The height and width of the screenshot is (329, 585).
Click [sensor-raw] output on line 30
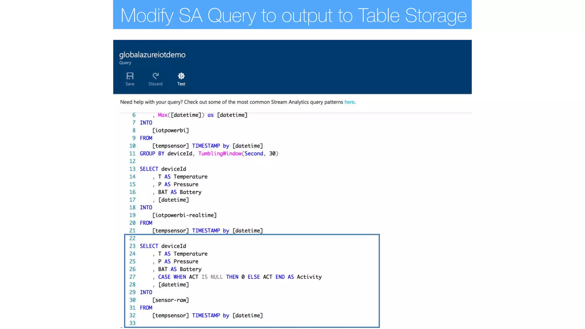pyautogui.click(x=171, y=300)
